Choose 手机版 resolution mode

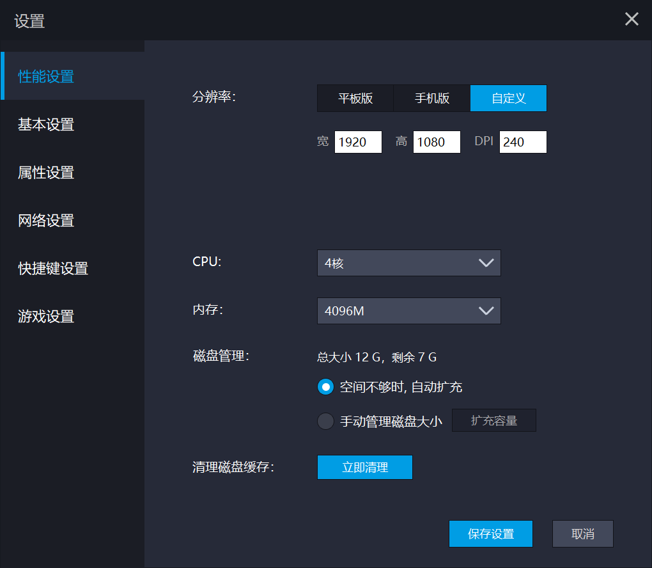pyautogui.click(x=432, y=99)
